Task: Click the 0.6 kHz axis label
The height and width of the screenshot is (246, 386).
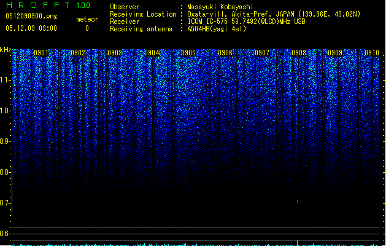Action: tap(5, 234)
